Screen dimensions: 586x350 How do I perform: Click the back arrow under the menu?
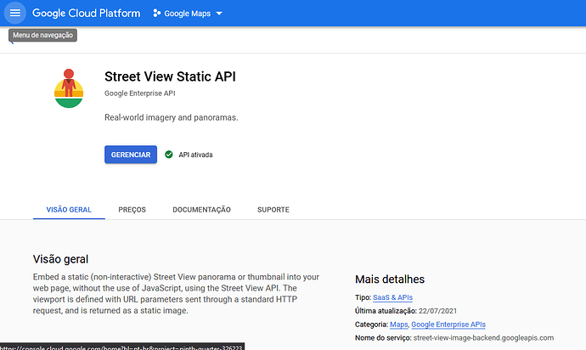point(12,42)
